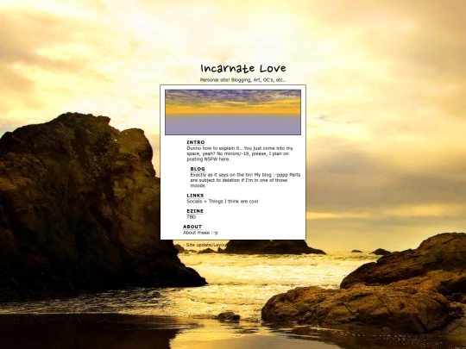
Task: Click the Incarnate Love site title
Action: (x=243, y=68)
